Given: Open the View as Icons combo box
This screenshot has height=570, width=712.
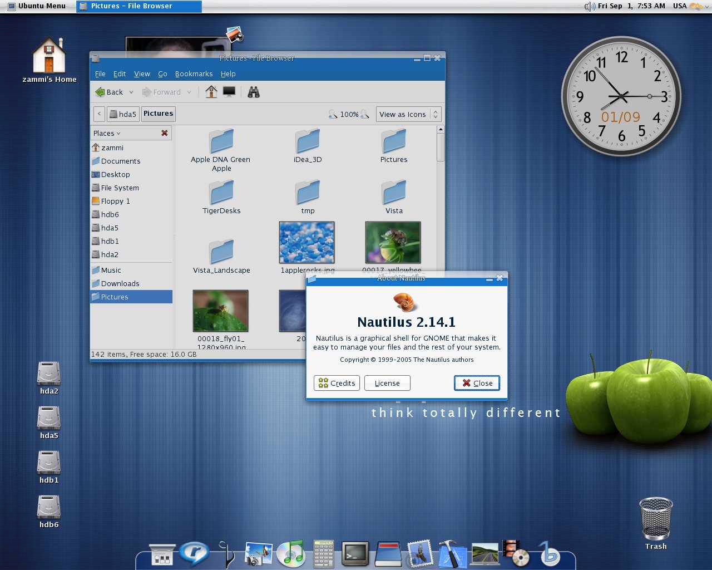Looking at the screenshot, I should pyautogui.click(x=409, y=114).
